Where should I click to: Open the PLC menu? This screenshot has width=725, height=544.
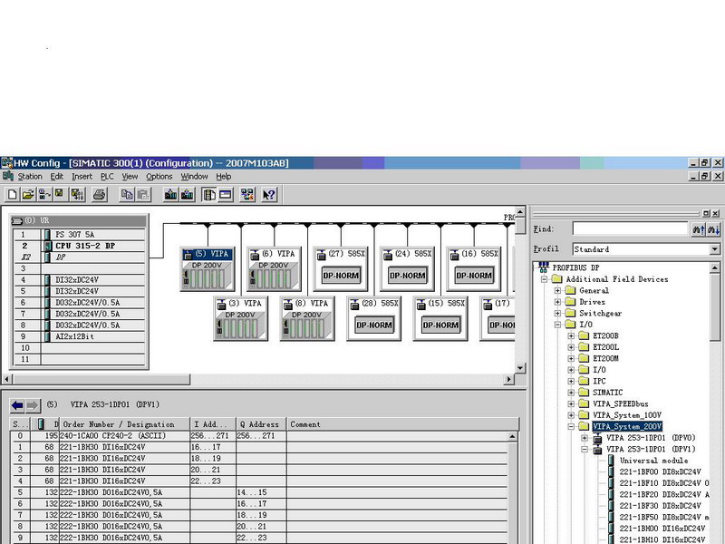tap(107, 176)
